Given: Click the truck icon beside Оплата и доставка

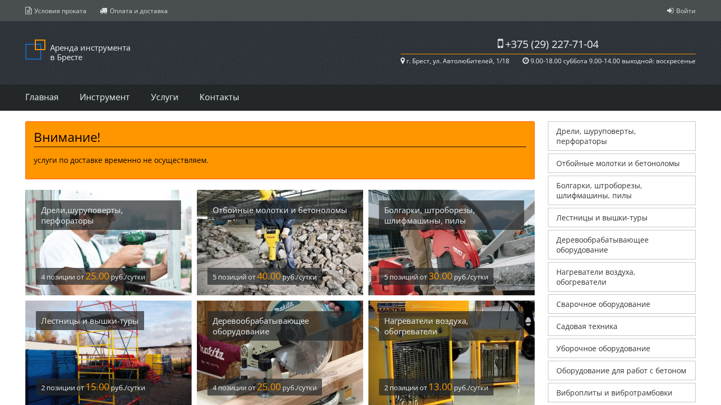Looking at the screenshot, I should [x=103, y=11].
